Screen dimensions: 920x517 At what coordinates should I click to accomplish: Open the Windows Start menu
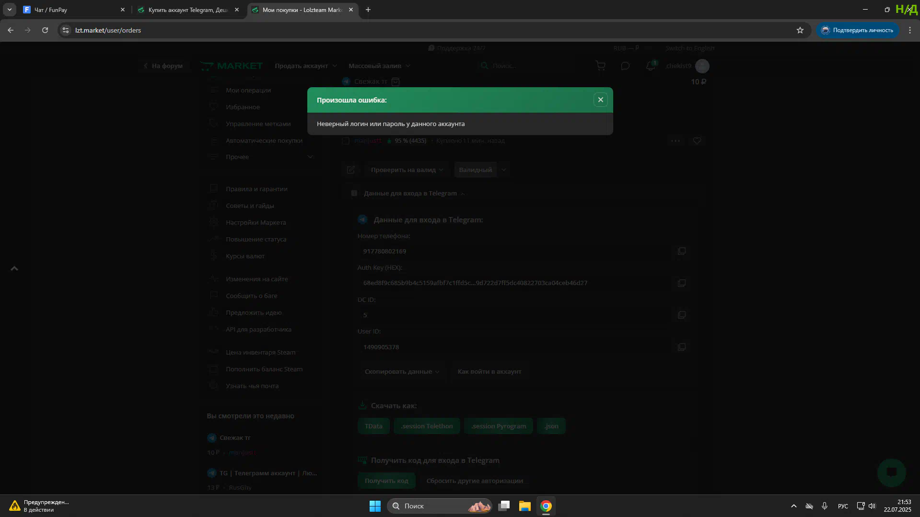coord(375,506)
